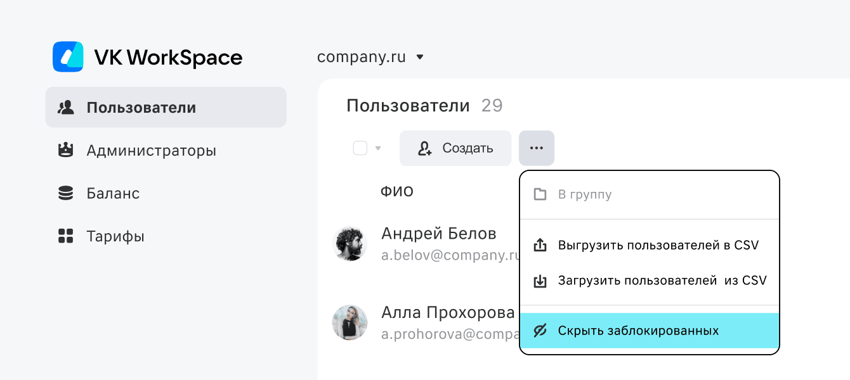
Task: Open Андрей Белов's avatar thumbnail
Action: (x=350, y=244)
